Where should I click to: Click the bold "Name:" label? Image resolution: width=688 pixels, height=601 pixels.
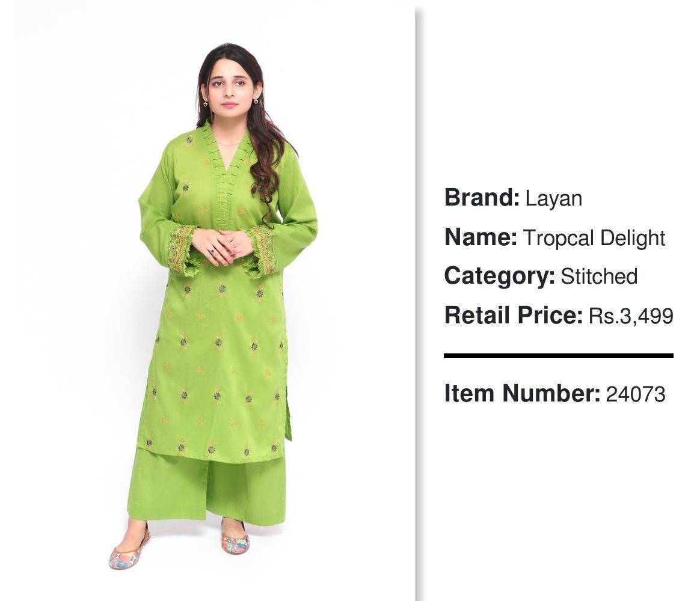click(x=481, y=237)
